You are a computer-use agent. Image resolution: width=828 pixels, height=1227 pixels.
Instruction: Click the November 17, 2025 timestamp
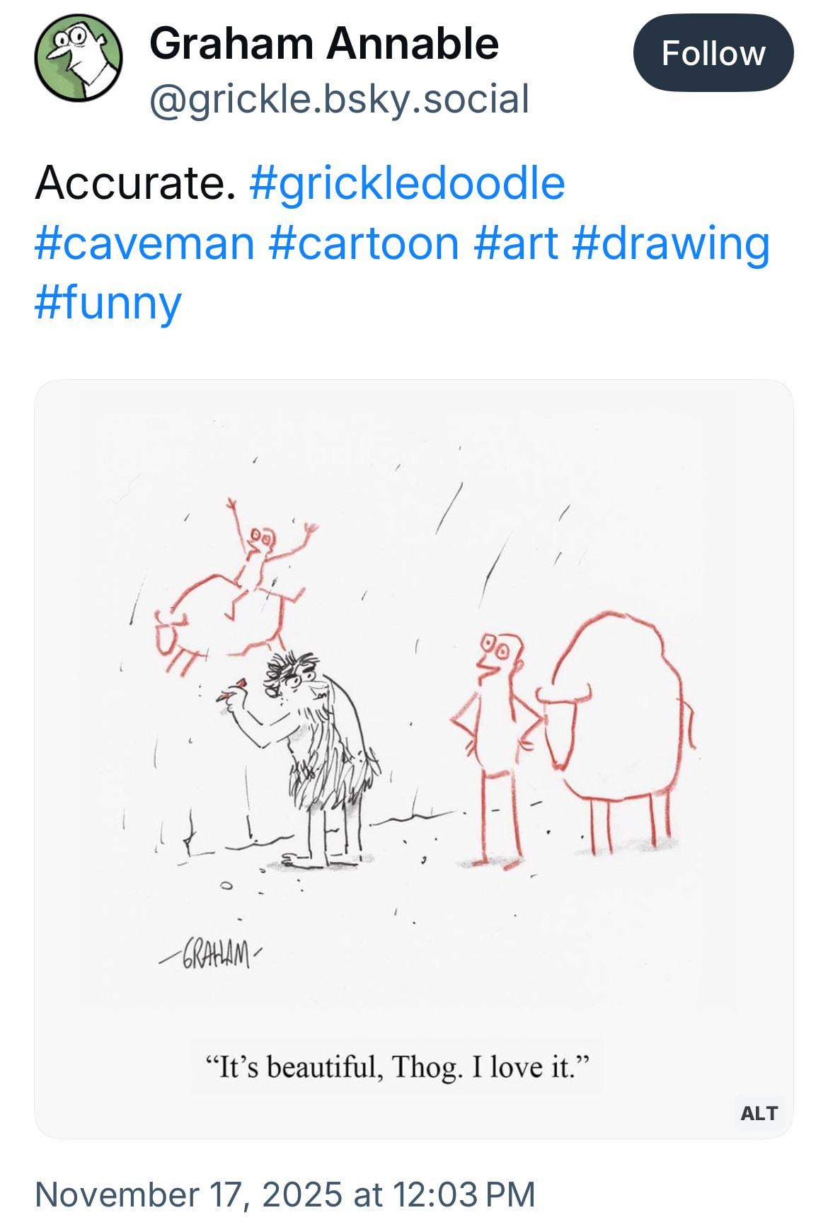284,1194
